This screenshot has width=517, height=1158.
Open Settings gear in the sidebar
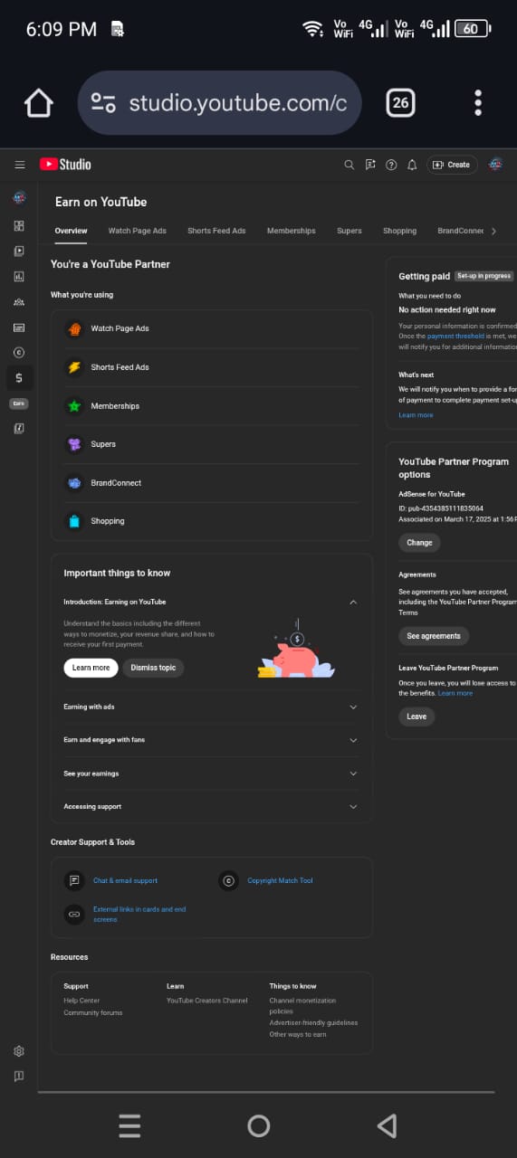click(19, 1051)
